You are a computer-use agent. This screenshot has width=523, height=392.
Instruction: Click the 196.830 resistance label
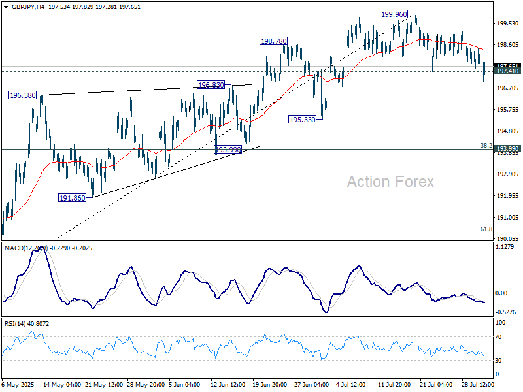point(212,85)
